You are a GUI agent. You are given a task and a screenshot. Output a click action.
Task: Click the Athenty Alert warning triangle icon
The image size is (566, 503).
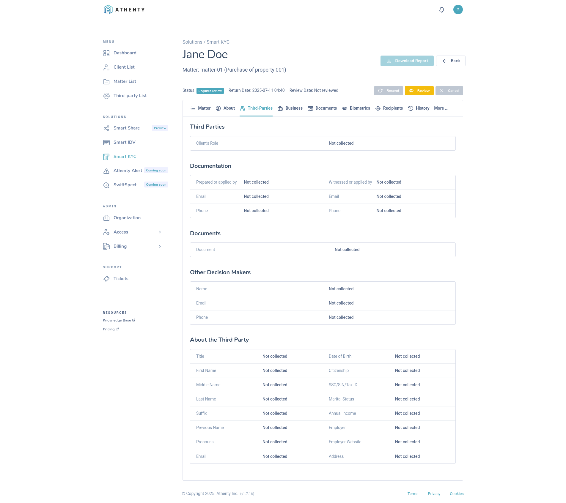coord(106,171)
